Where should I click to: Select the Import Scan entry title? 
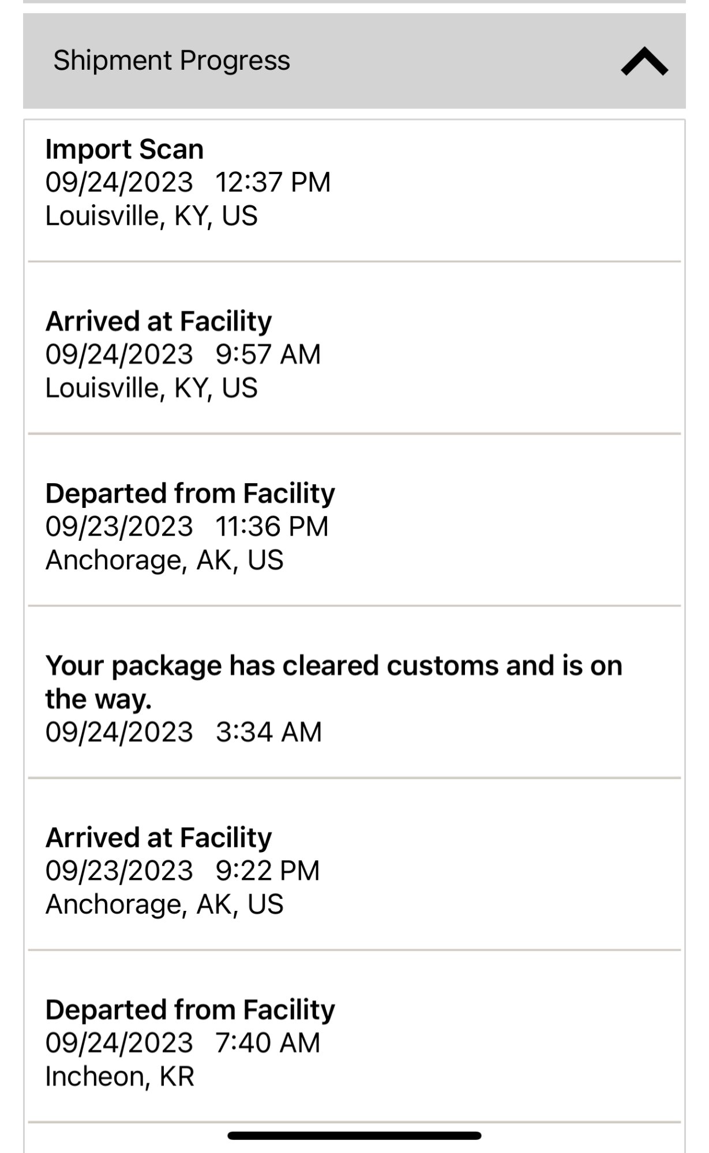[125, 149]
